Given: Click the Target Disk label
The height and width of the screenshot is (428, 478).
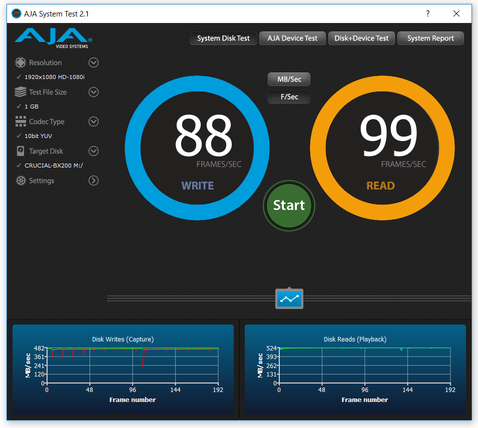Looking at the screenshot, I should coord(46,151).
